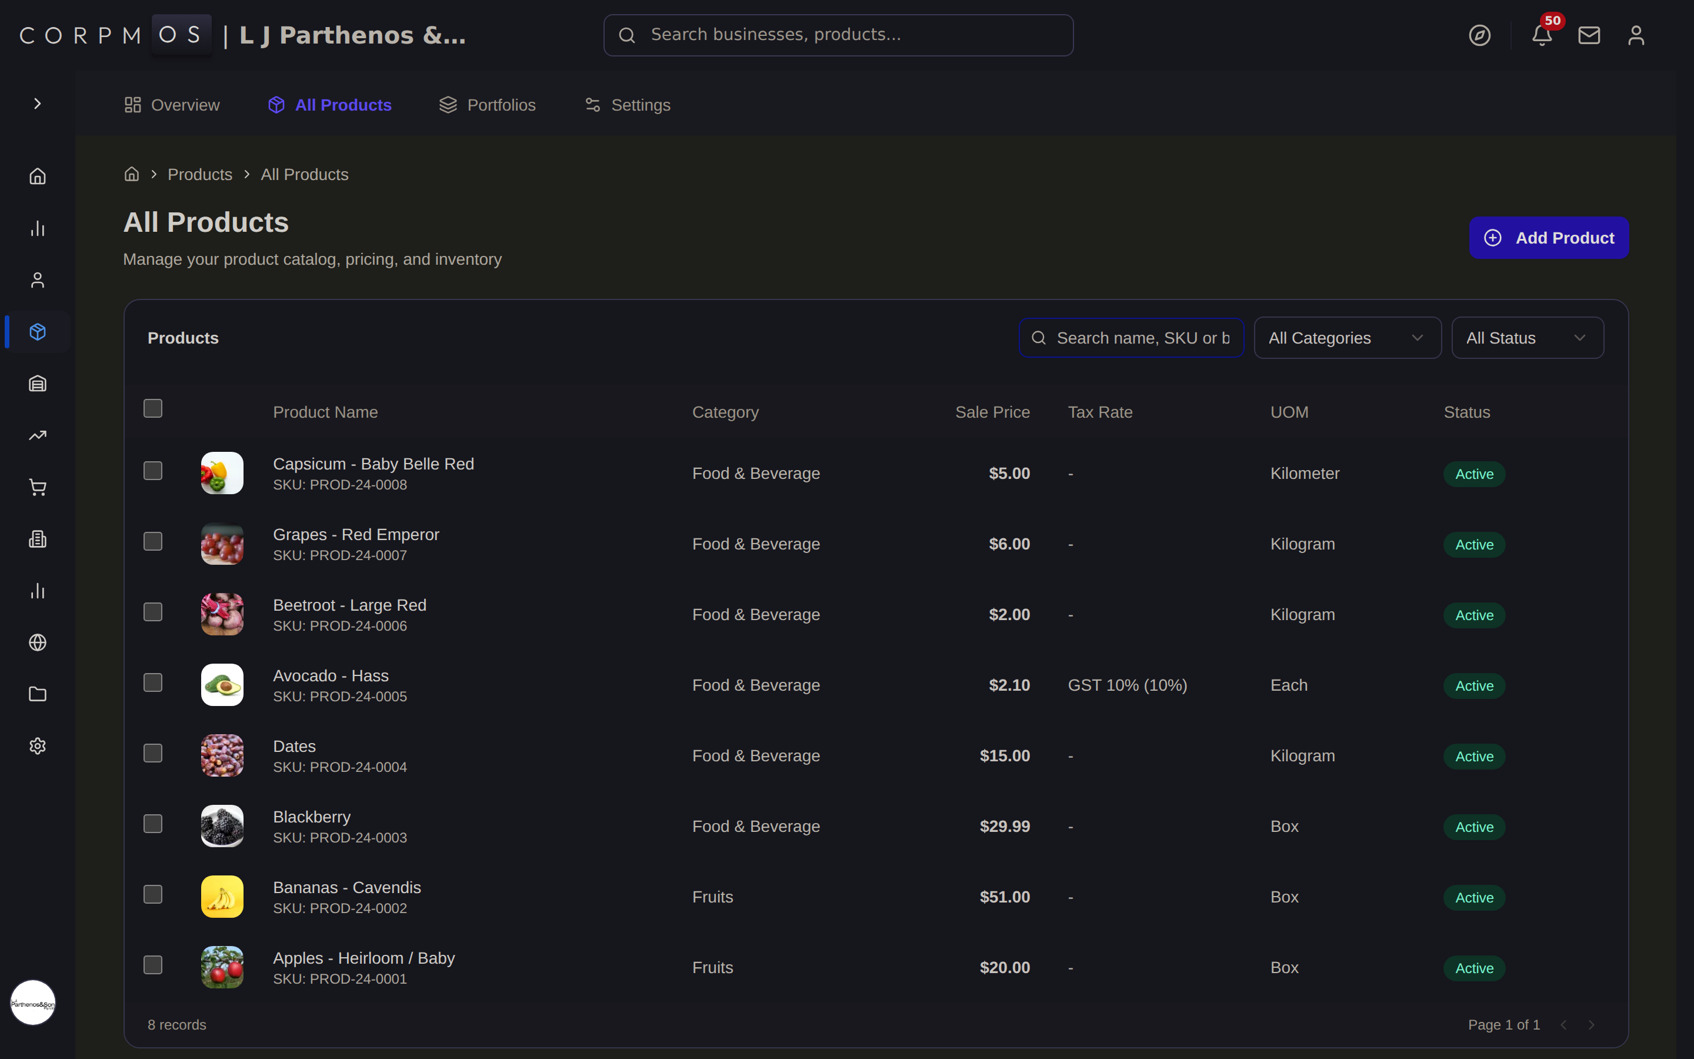Open sidebar bar chart analytics icon
Screen dimensions: 1694x1059
point(38,228)
